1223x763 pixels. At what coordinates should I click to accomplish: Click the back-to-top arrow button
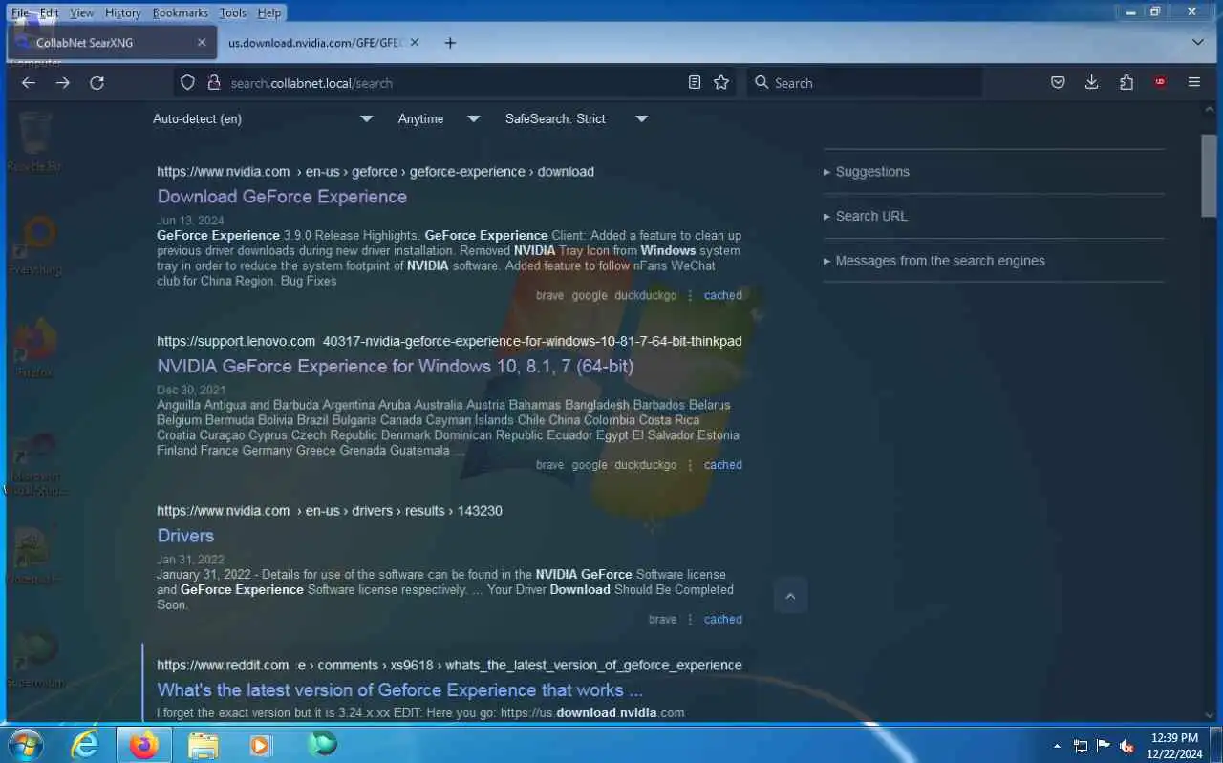tap(790, 596)
